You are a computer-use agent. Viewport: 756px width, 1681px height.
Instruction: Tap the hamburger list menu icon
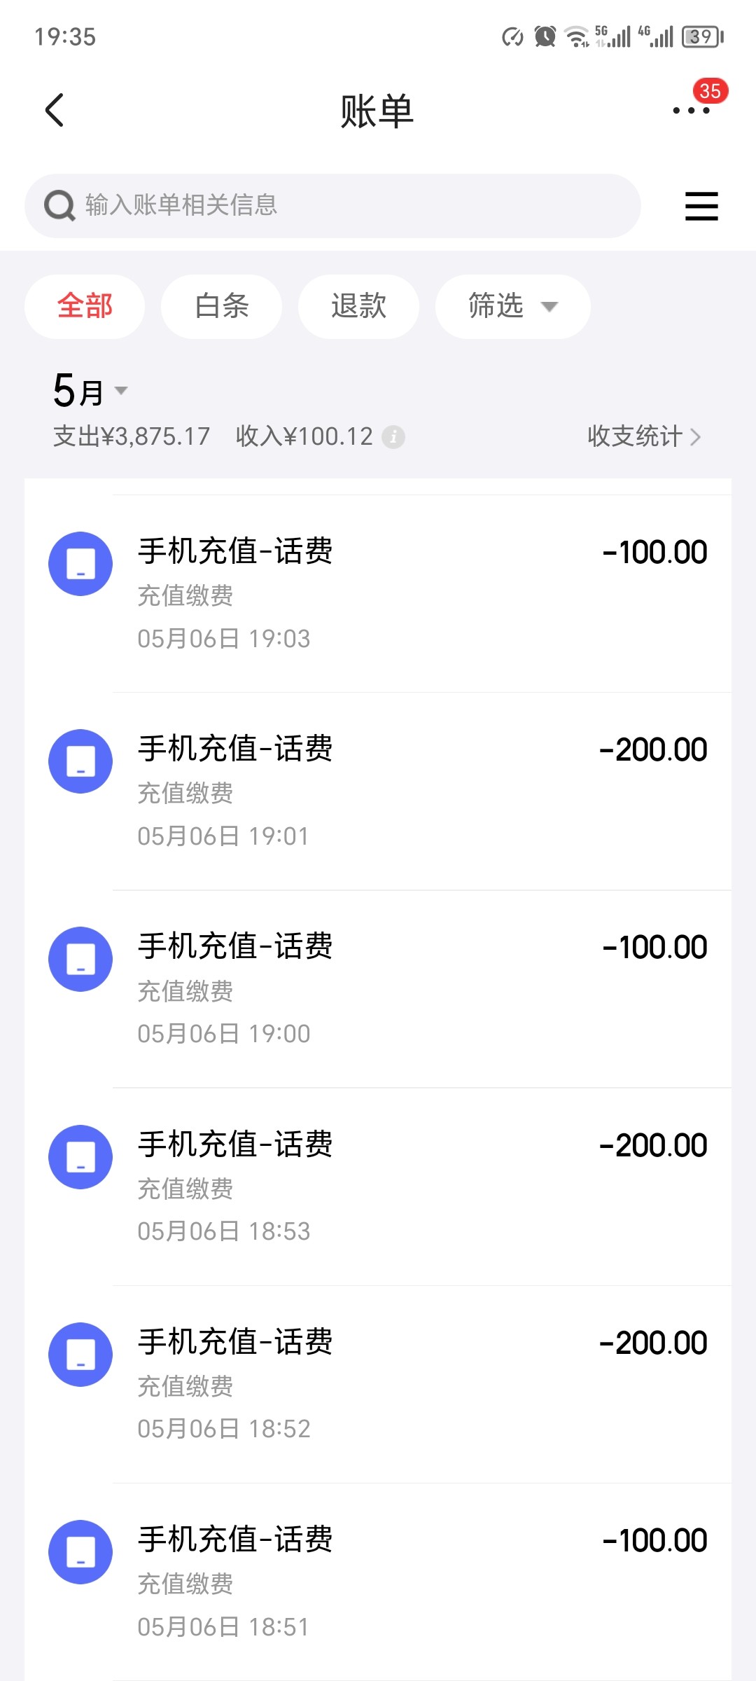pos(701,206)
